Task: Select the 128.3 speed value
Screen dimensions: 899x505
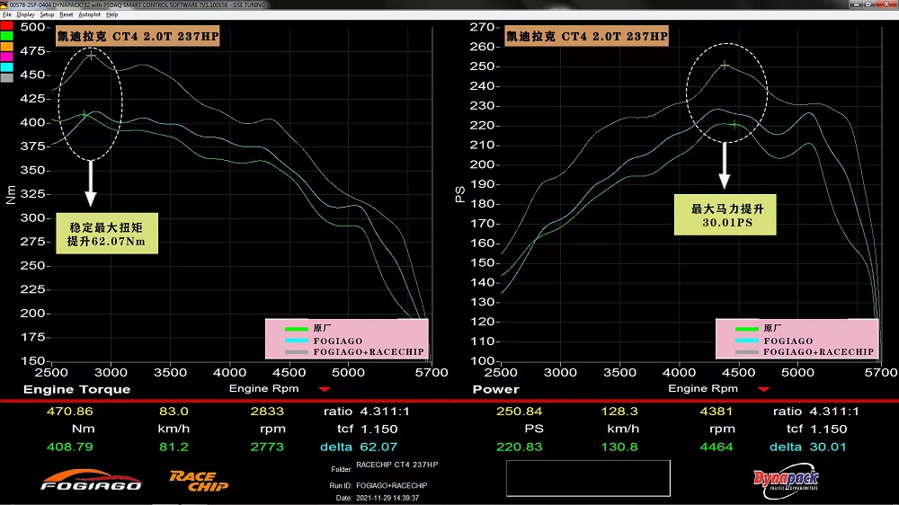Action: pyautogui.click(x=619, y=411)
